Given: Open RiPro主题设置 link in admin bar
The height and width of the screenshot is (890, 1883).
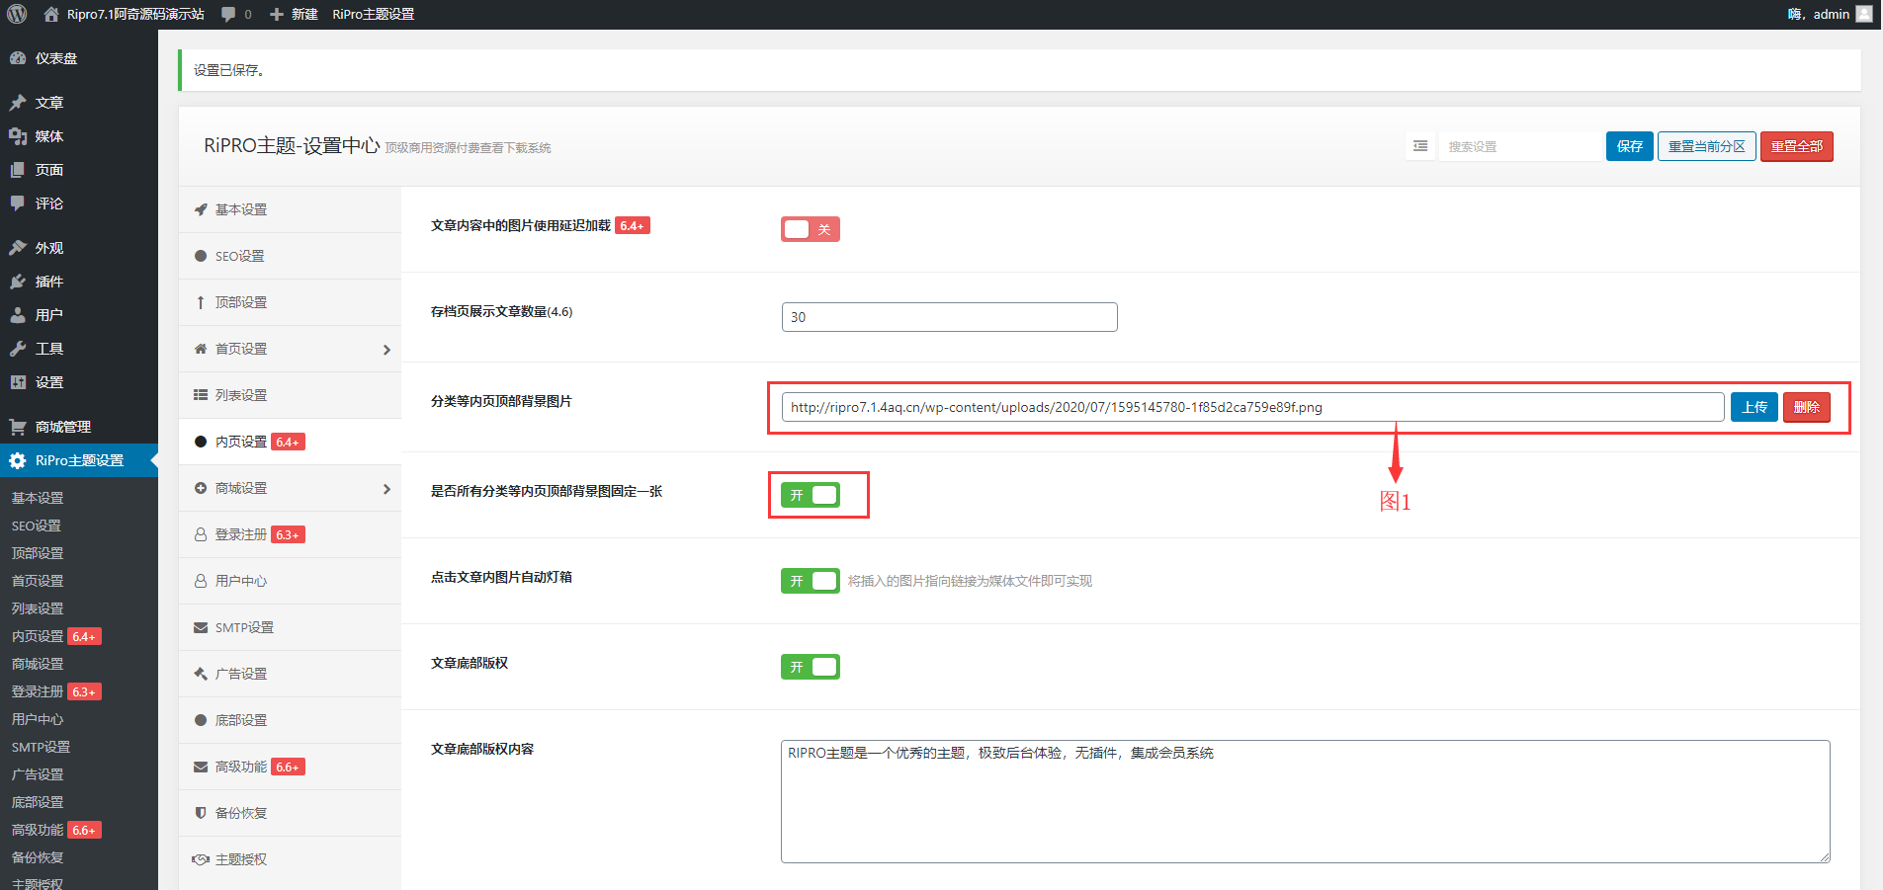Looking at the screenshot, I should click(x=374, y=14).
